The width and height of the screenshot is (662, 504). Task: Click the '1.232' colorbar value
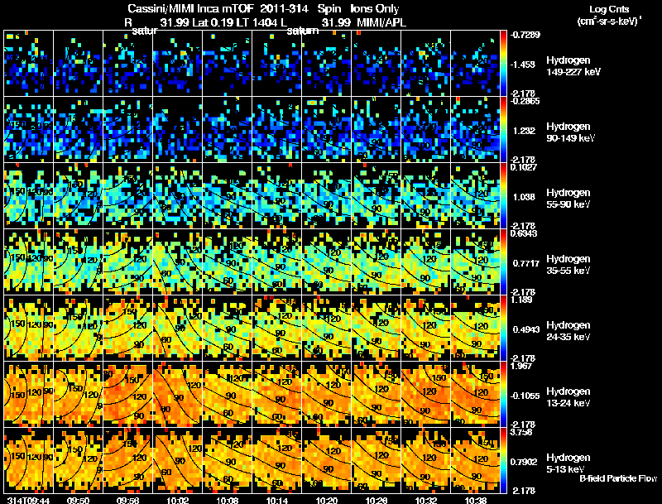click(x=524, y=131)
